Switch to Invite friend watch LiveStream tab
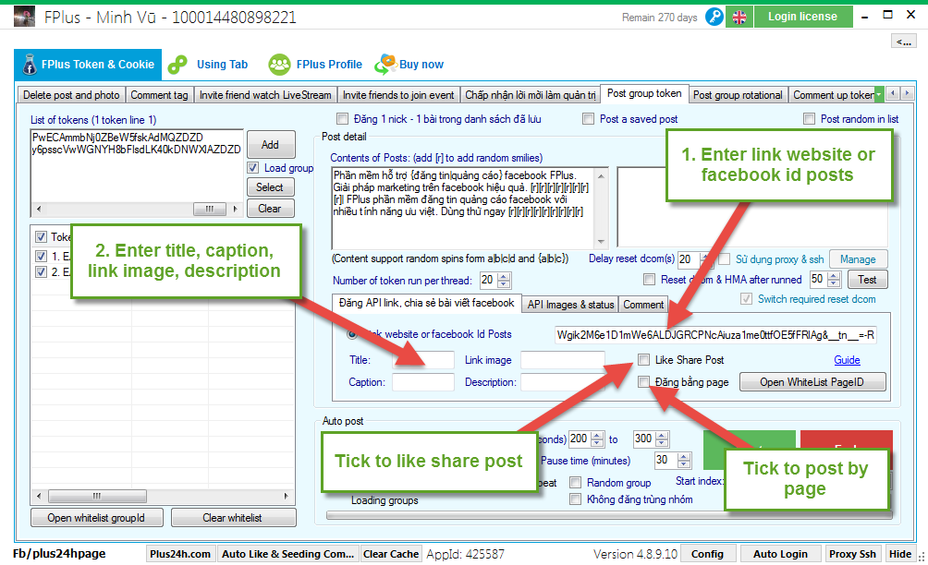This screenshot has height=565, width=928. [265, 95]
